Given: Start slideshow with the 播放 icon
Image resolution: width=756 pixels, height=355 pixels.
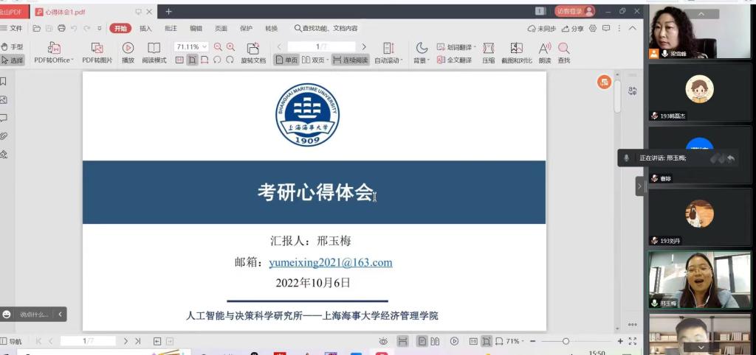Looking at the screenshot, I should click(x=128, y=48).
